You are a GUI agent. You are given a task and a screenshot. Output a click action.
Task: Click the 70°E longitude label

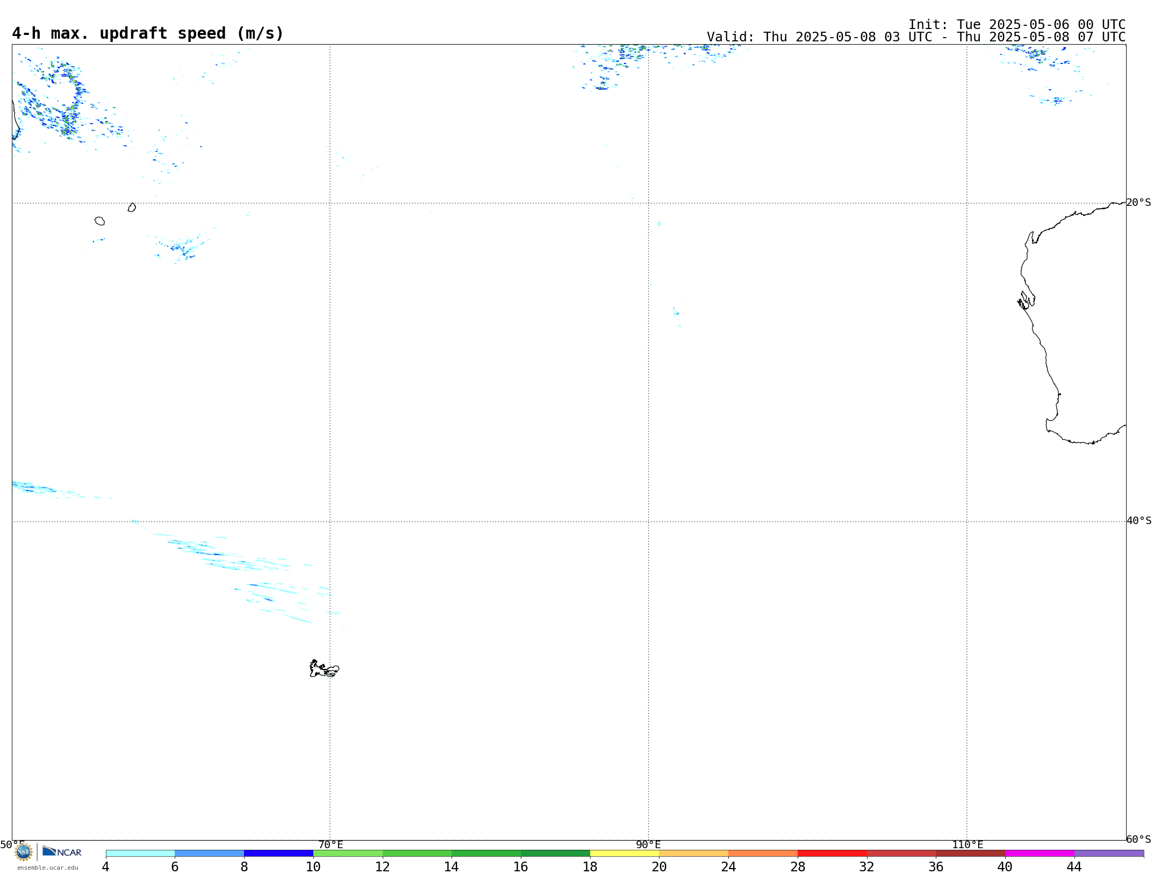click(x=331, y=844)
